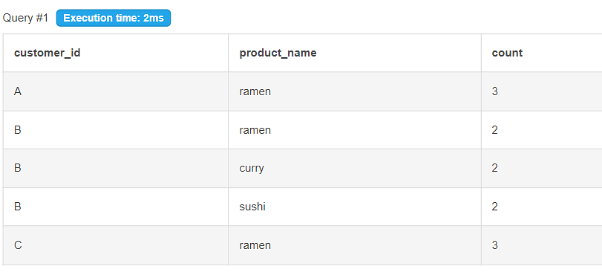Select the ramen cell in customer A row
602x275 pixels.
(x=355, y=91)
